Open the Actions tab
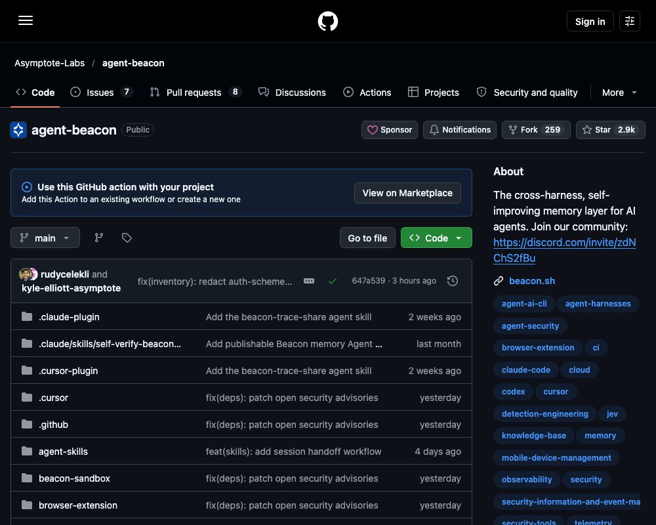 367,93
